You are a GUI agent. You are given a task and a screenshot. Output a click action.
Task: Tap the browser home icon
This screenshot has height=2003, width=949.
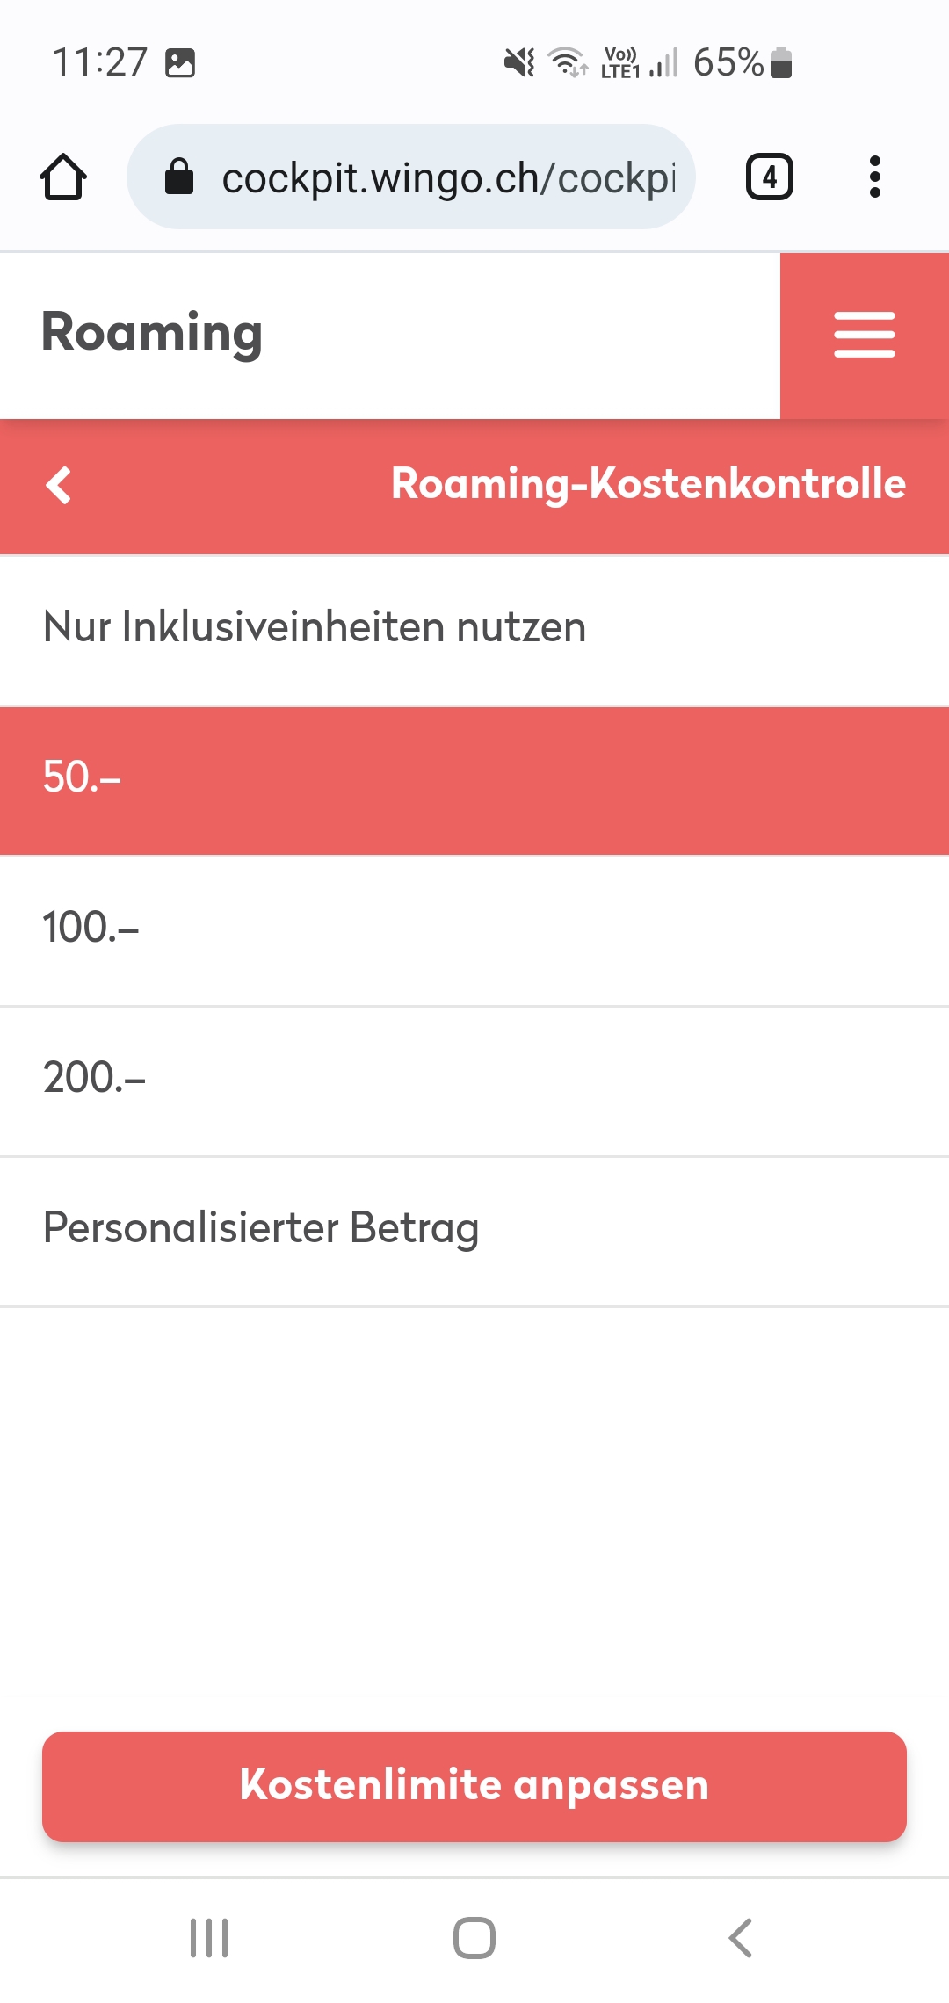[x=63, y=177]
